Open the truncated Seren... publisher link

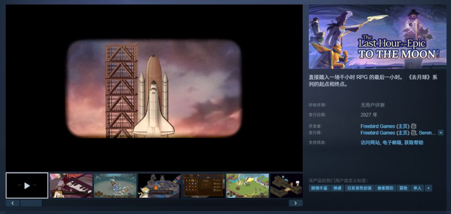click(x=428, y=133)
